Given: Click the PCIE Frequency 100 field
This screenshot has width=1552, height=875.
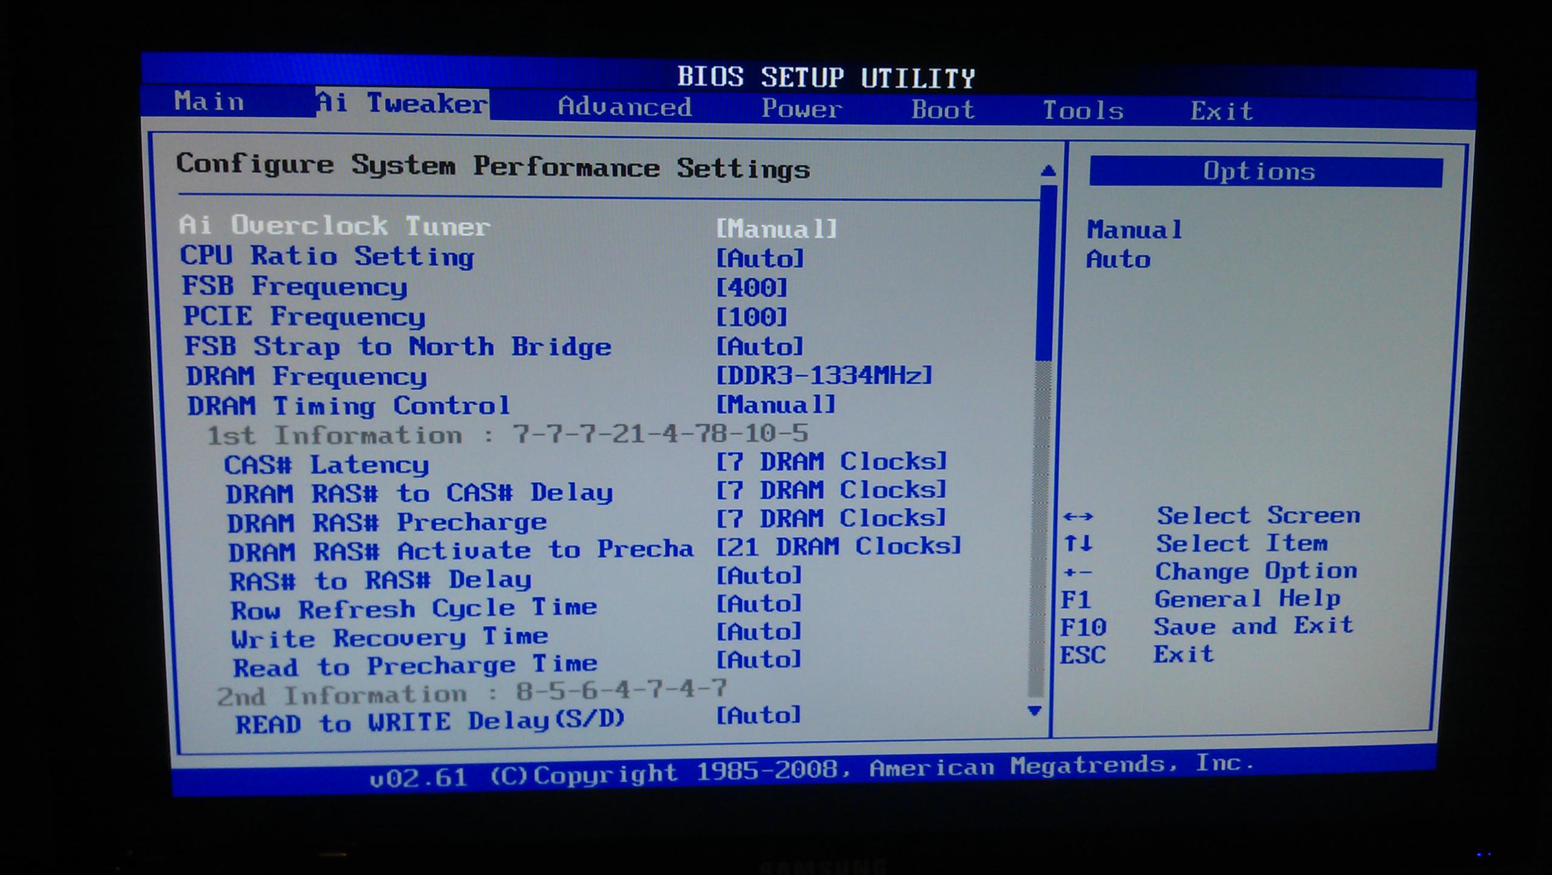Looking at the screenshot, I should click(751, 317).
